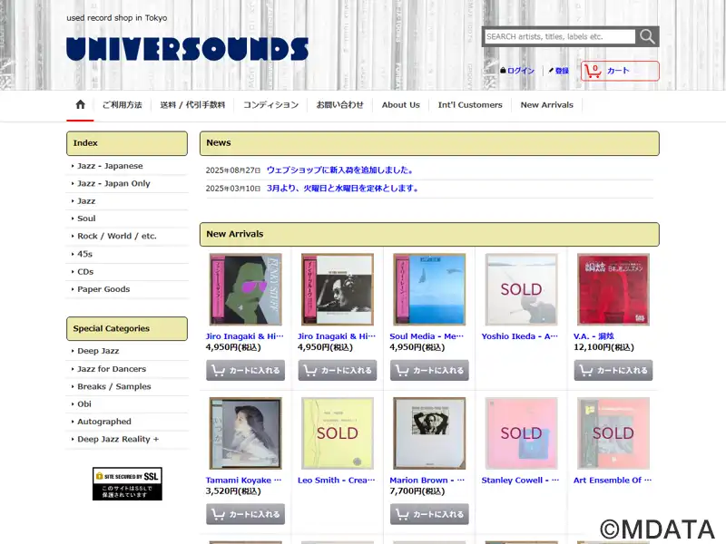This screenshot has height=544, width=726.
Task: Open Jazz for Dancers category
Action: (111, 369)
